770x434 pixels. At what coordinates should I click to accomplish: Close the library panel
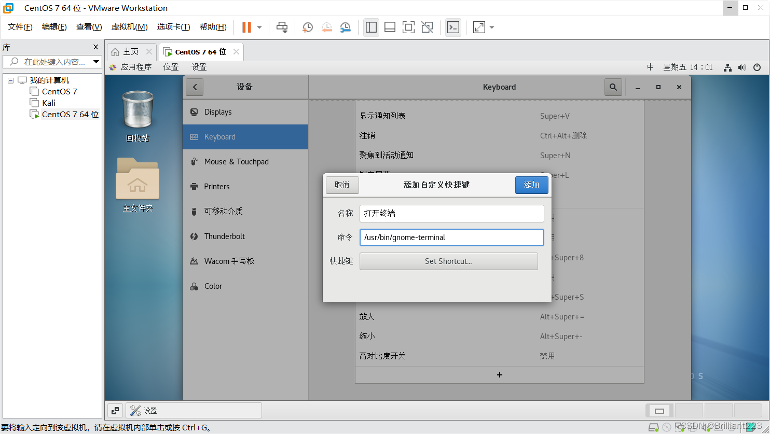(x=95, y=47)
